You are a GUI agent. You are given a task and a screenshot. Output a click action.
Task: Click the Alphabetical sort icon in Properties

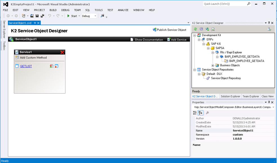tap(201, 113)
